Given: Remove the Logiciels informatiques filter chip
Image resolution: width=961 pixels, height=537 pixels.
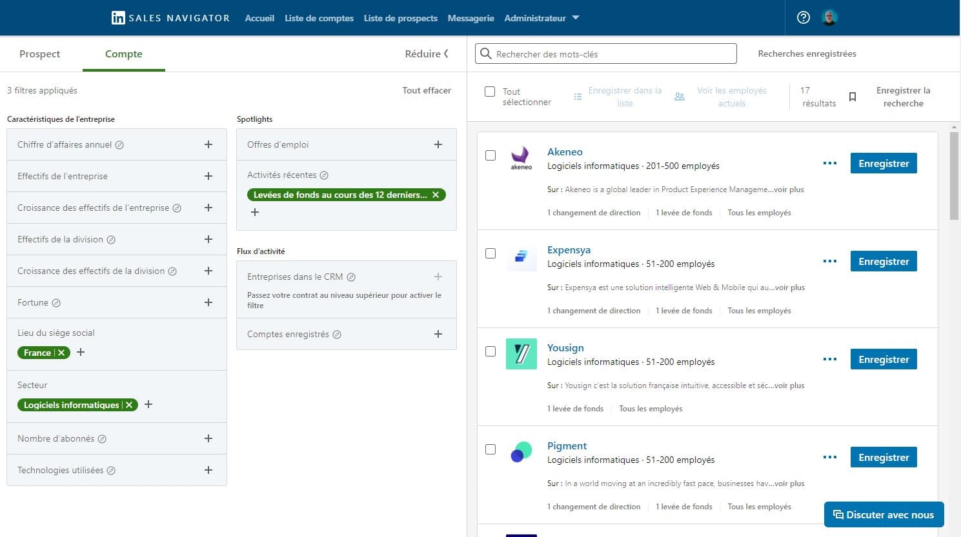Looking at the screenshot, I should coord(129,405).
